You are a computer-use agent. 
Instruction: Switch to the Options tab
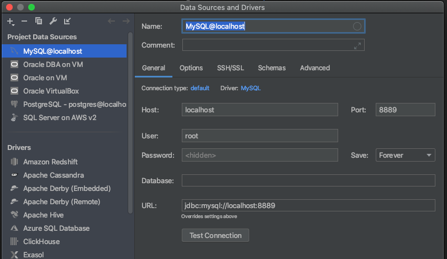191,68
